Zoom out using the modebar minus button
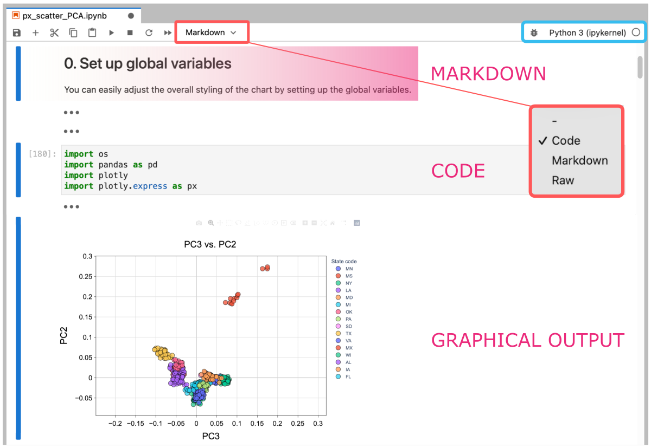651x448 pixels. tap(314, 223)
